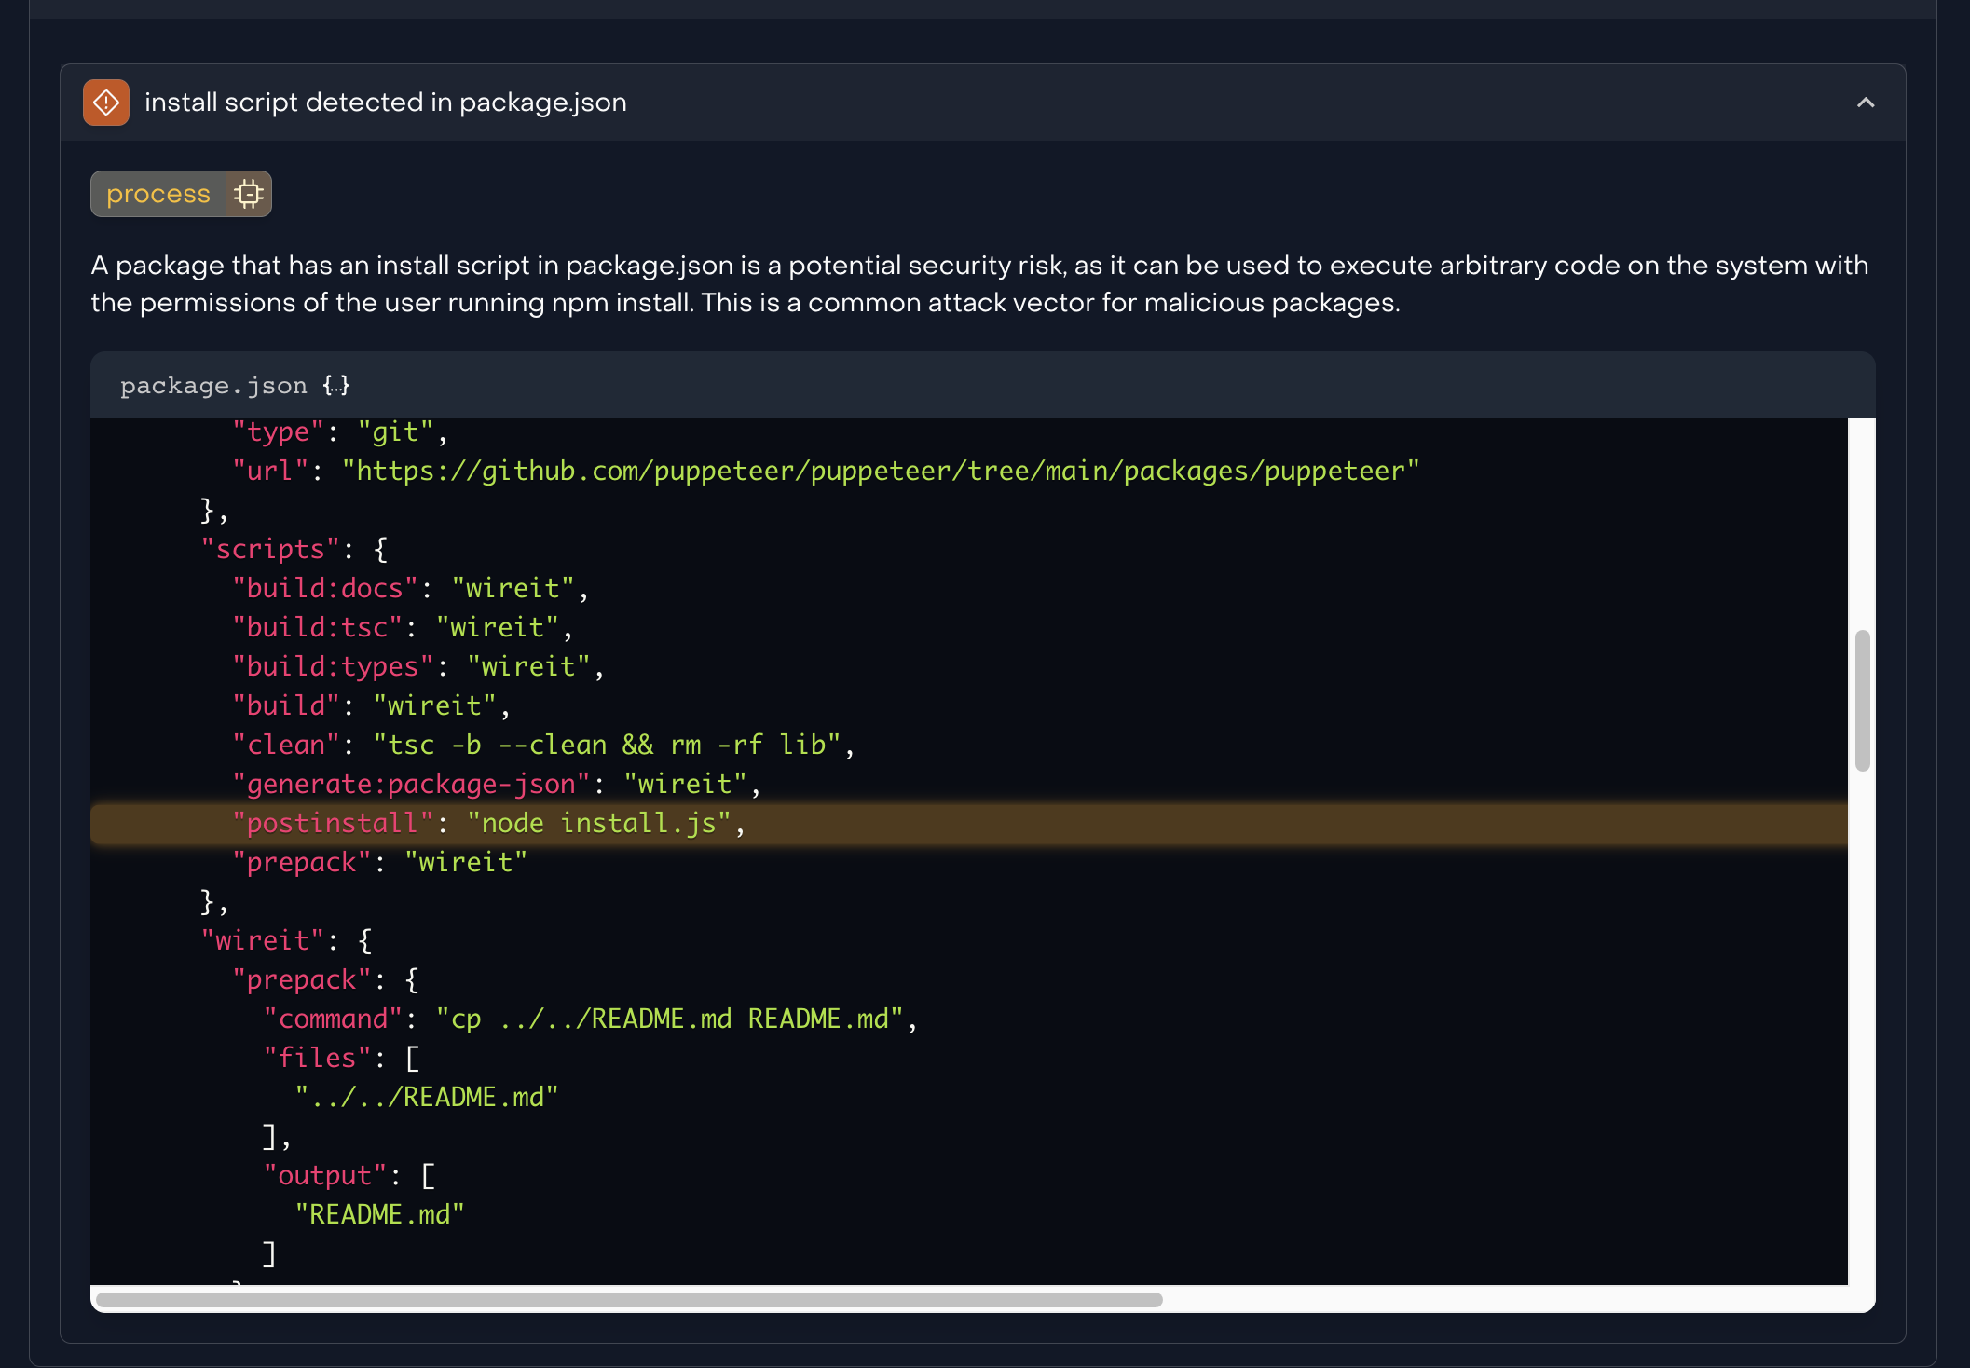Click the curly braces JSON icon

[x=336, y=386]
